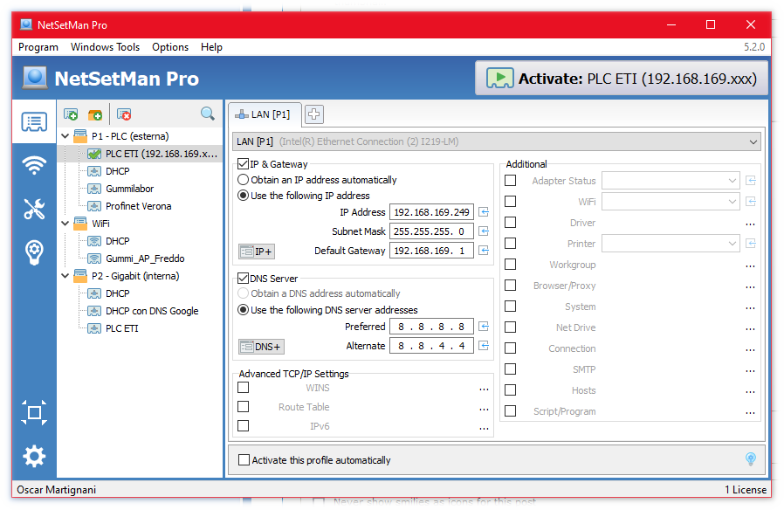Delete the selected profile toolbar icon
This screenshot has width=784, height=510.
click(x=124, y=114)
